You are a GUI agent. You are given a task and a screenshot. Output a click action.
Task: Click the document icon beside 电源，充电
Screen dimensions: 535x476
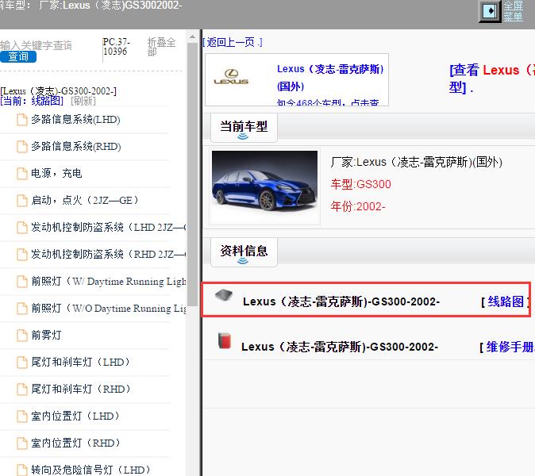click(x=22, y=174)
